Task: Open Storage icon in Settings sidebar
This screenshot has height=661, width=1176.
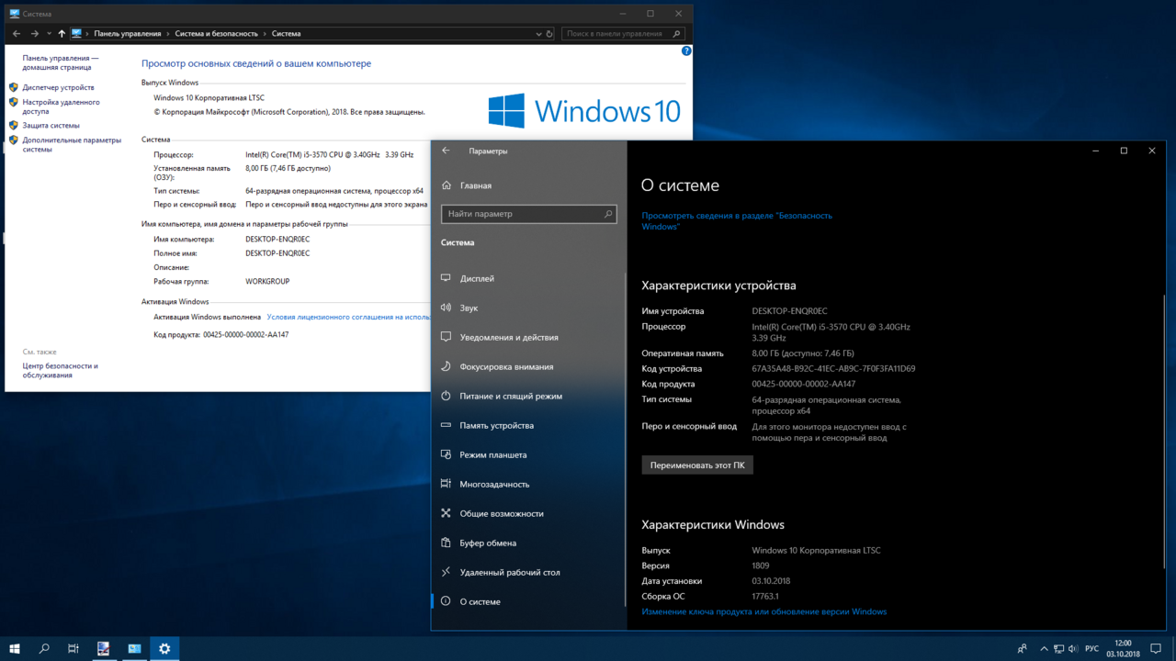Action: point(446,425)
